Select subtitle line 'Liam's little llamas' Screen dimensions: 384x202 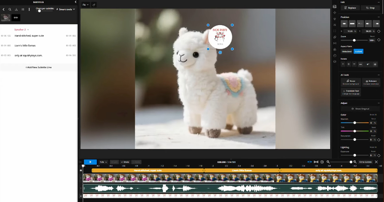coord(25,46)
